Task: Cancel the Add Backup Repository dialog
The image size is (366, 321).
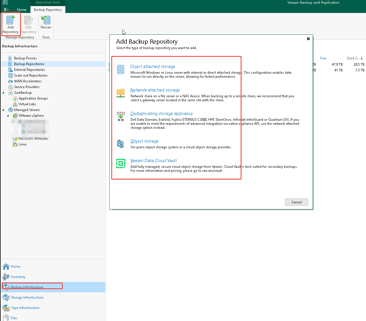Action: (x=296, y=202)
